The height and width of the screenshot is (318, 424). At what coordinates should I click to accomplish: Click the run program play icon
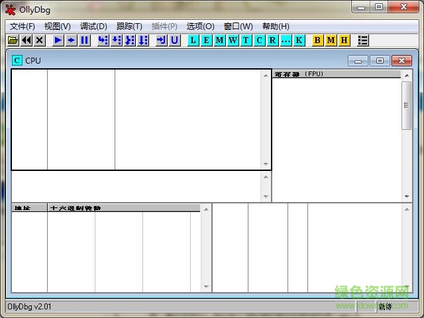58,40
